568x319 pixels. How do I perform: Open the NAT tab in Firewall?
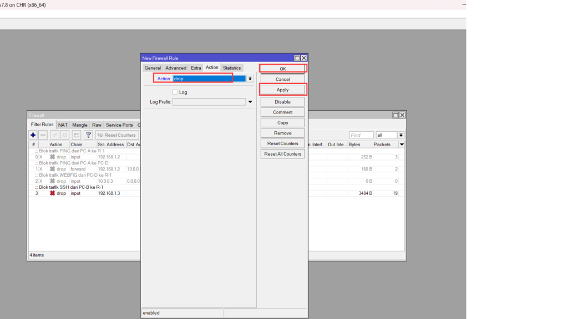(63, 125)
